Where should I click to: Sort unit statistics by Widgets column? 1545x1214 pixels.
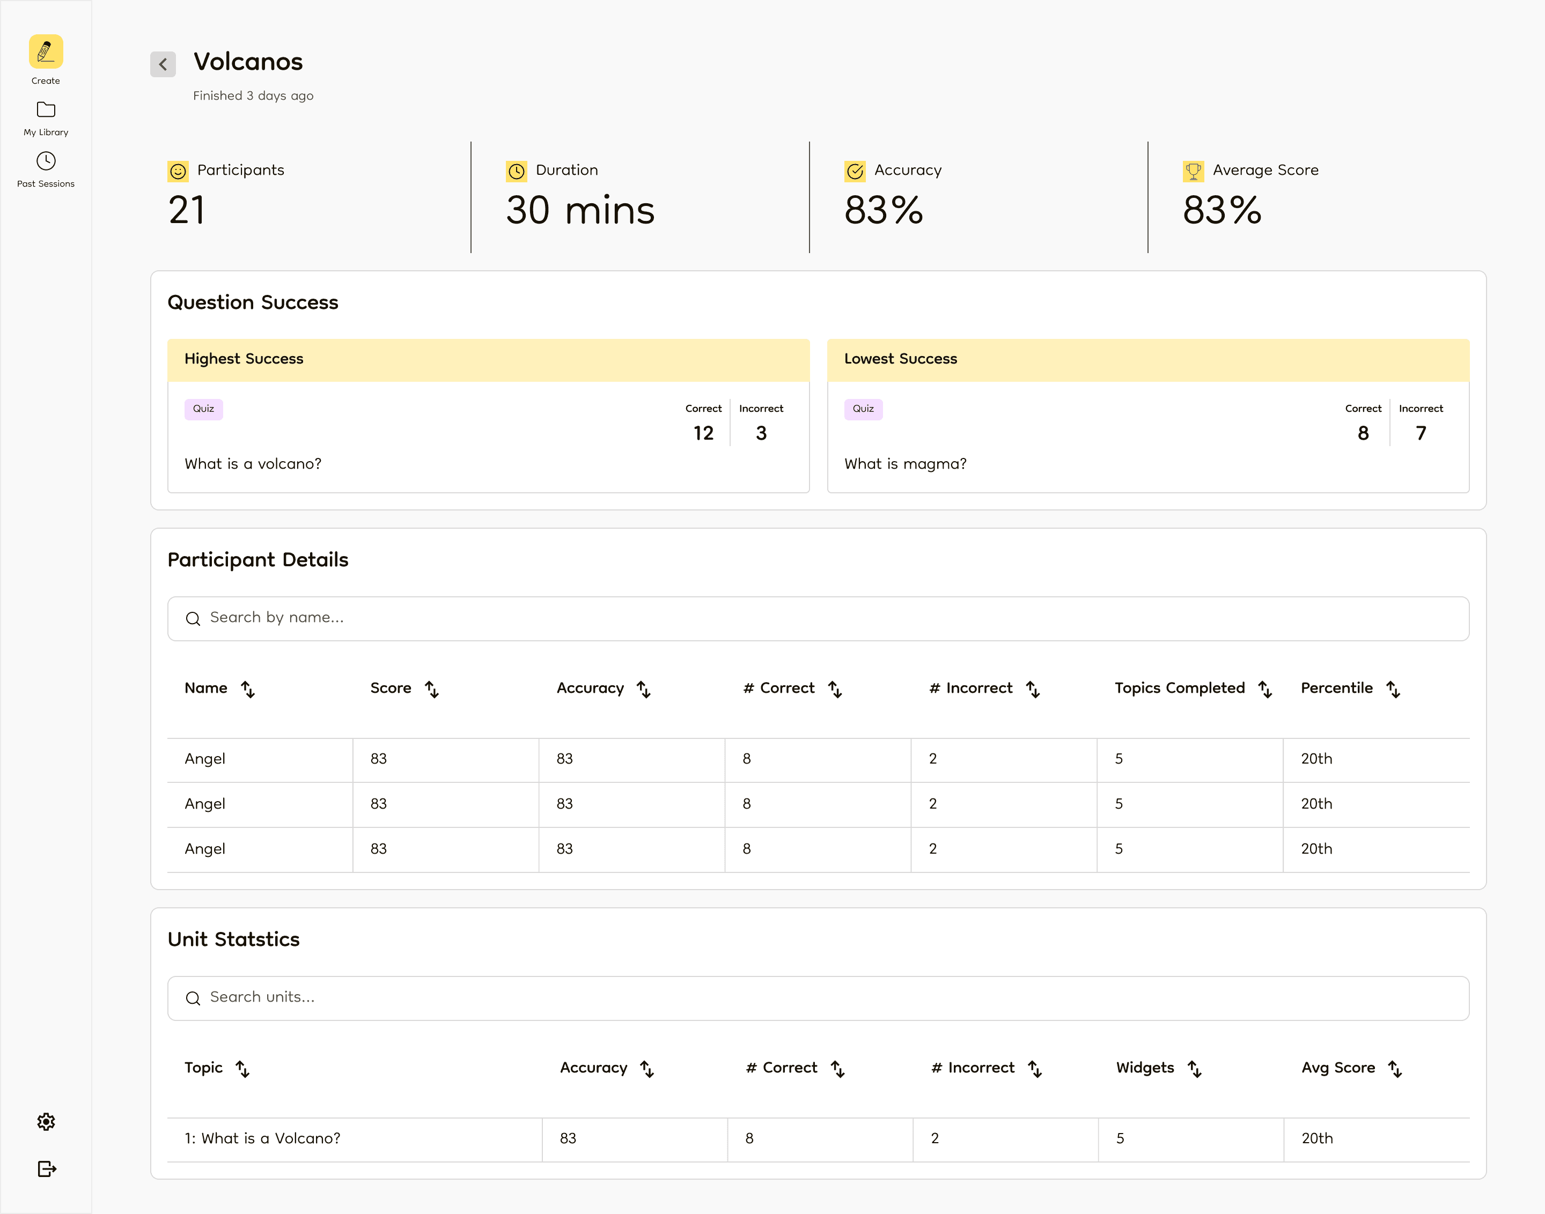pyautogui.click(x=1195, y=1068)
